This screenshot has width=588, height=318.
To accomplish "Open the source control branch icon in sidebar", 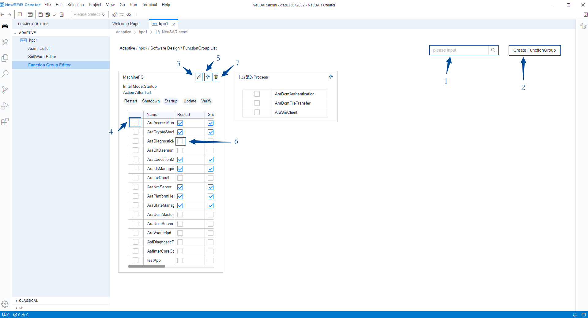I will pyautogui.click(x=5, y=90).
